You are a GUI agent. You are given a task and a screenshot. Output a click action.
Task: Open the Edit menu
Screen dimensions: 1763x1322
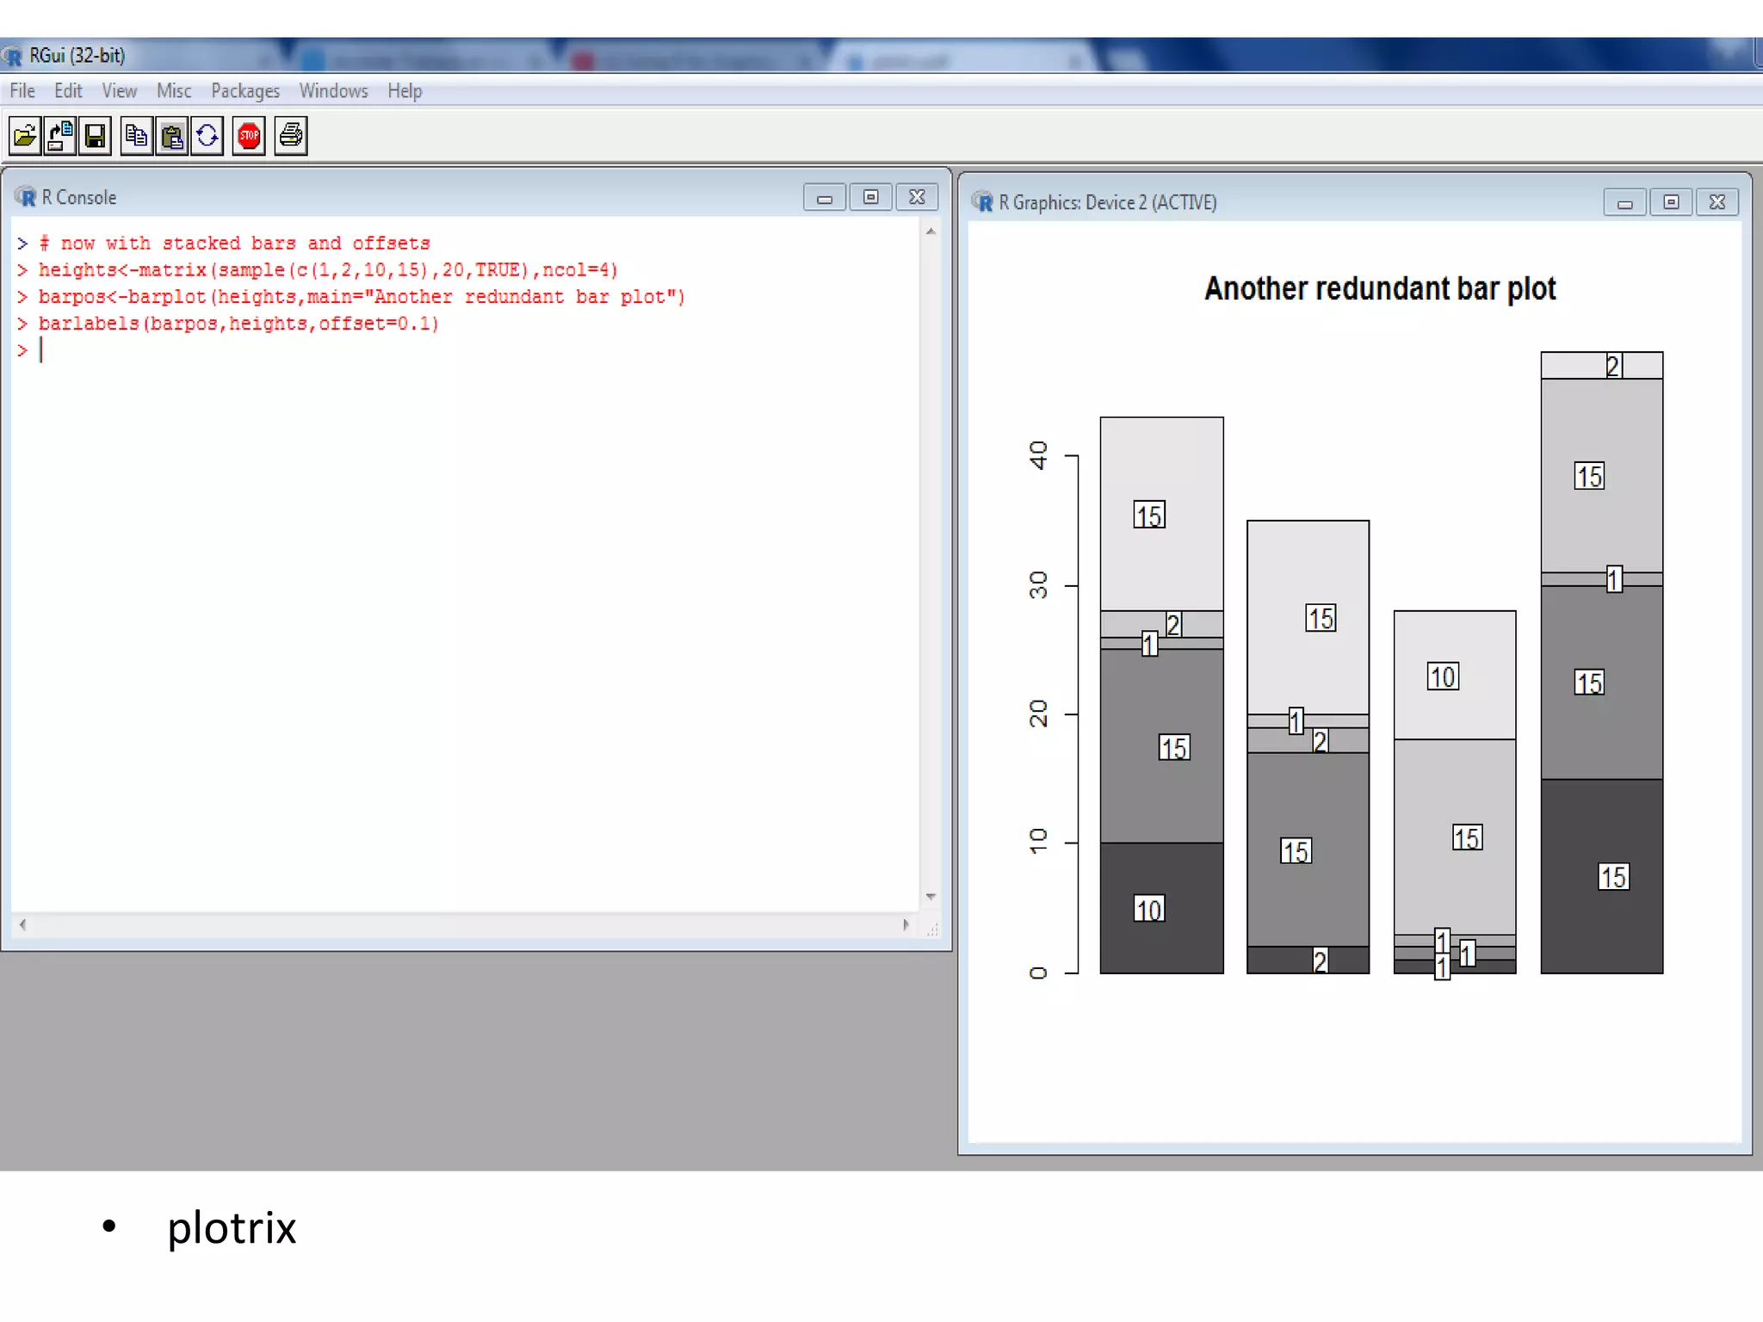click(x=68, y=91)
